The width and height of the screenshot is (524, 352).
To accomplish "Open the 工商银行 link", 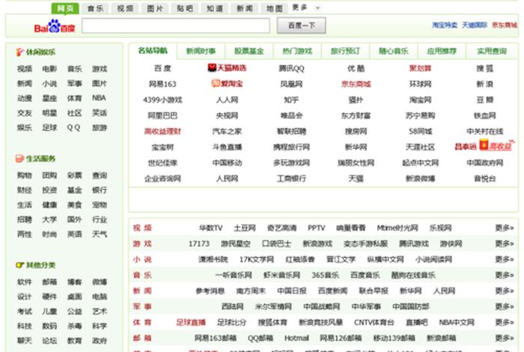I will (291, 178).
